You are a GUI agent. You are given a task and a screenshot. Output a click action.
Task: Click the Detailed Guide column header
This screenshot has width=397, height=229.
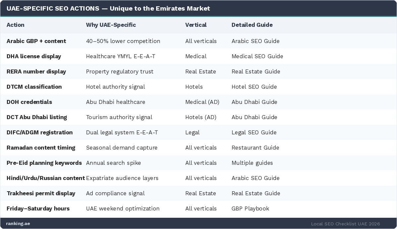coord(252,25)
